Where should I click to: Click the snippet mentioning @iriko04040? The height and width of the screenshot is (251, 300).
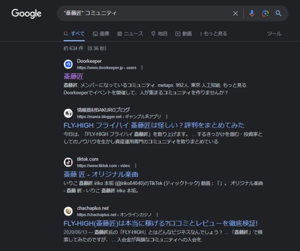point(163,187)
